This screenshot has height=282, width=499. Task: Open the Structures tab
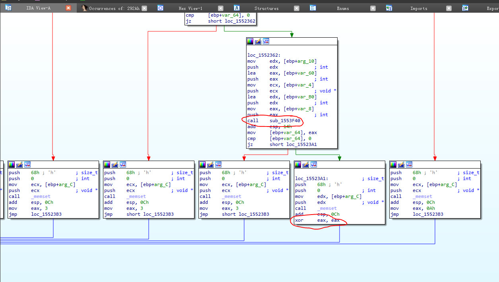pyautogui.click(x=266, y=8)
